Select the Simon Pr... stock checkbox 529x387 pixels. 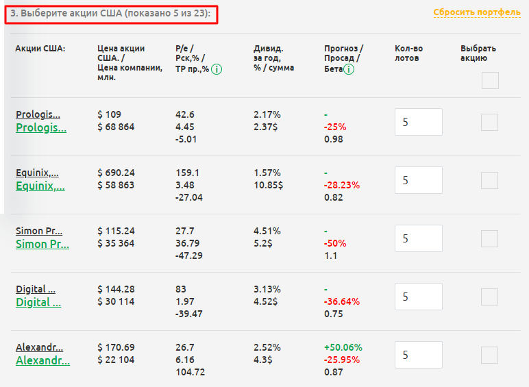(x=489, y=238)
